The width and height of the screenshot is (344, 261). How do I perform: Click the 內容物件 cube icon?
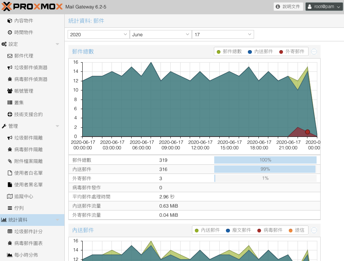(x=10, y=20)
